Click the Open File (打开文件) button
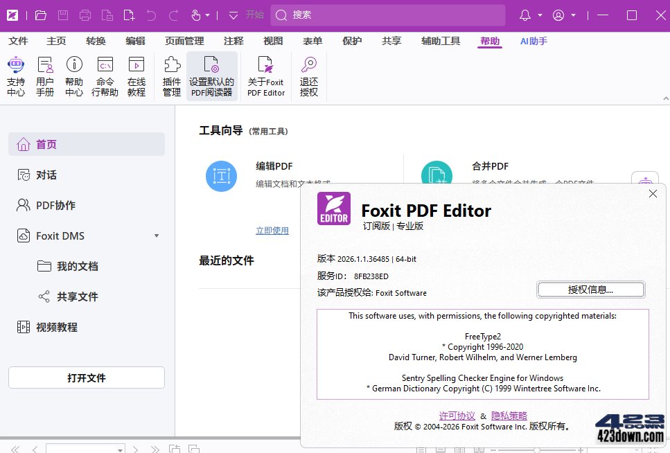This screenshot has height=453, width=670. tap(87, 377)
